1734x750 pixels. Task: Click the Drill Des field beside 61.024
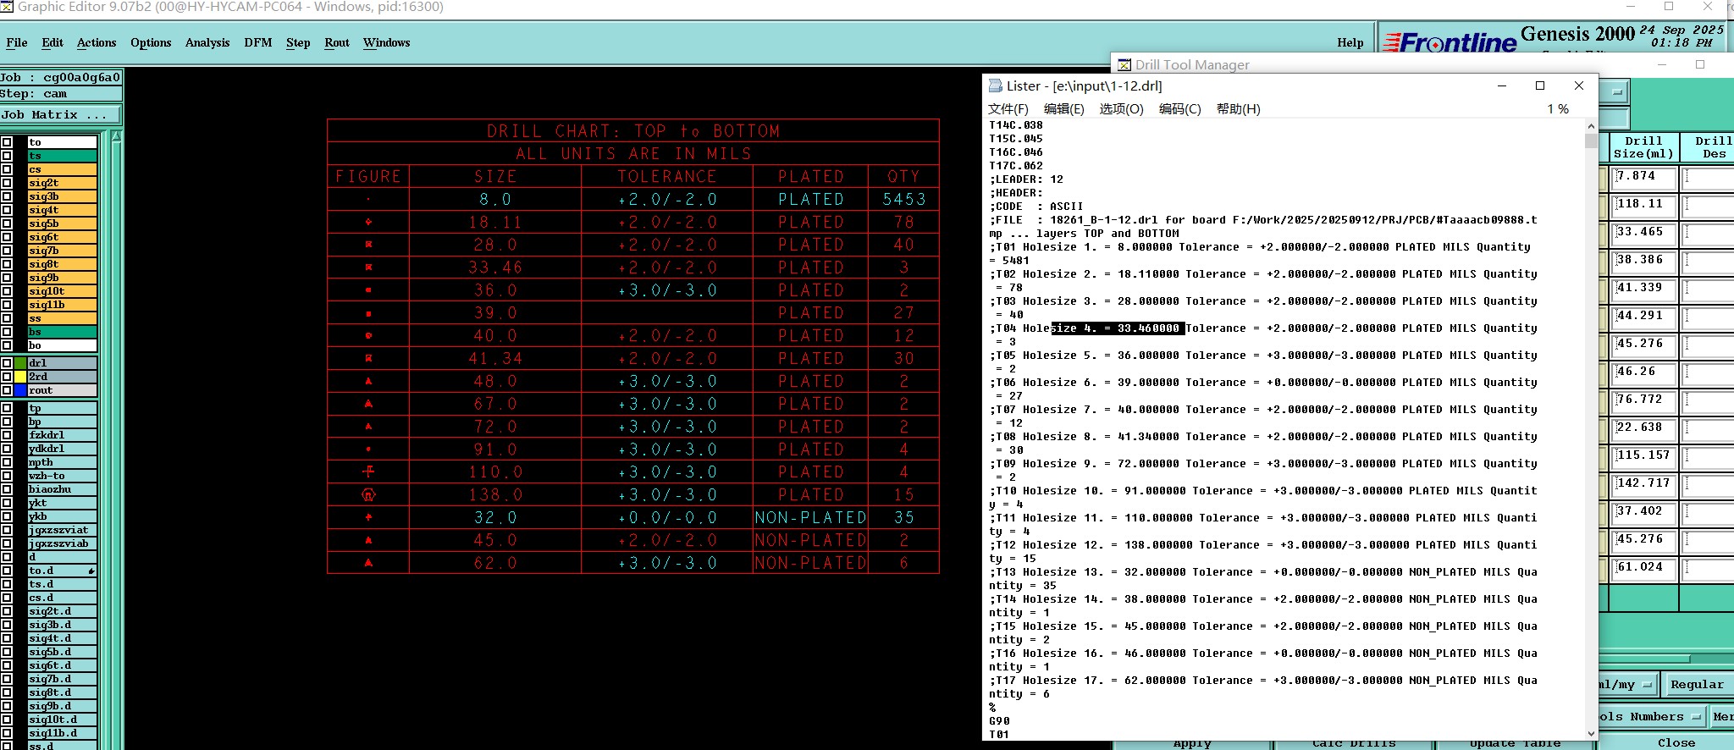tap(1709, 568)
